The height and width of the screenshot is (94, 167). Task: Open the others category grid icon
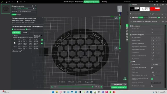[127, 39]
